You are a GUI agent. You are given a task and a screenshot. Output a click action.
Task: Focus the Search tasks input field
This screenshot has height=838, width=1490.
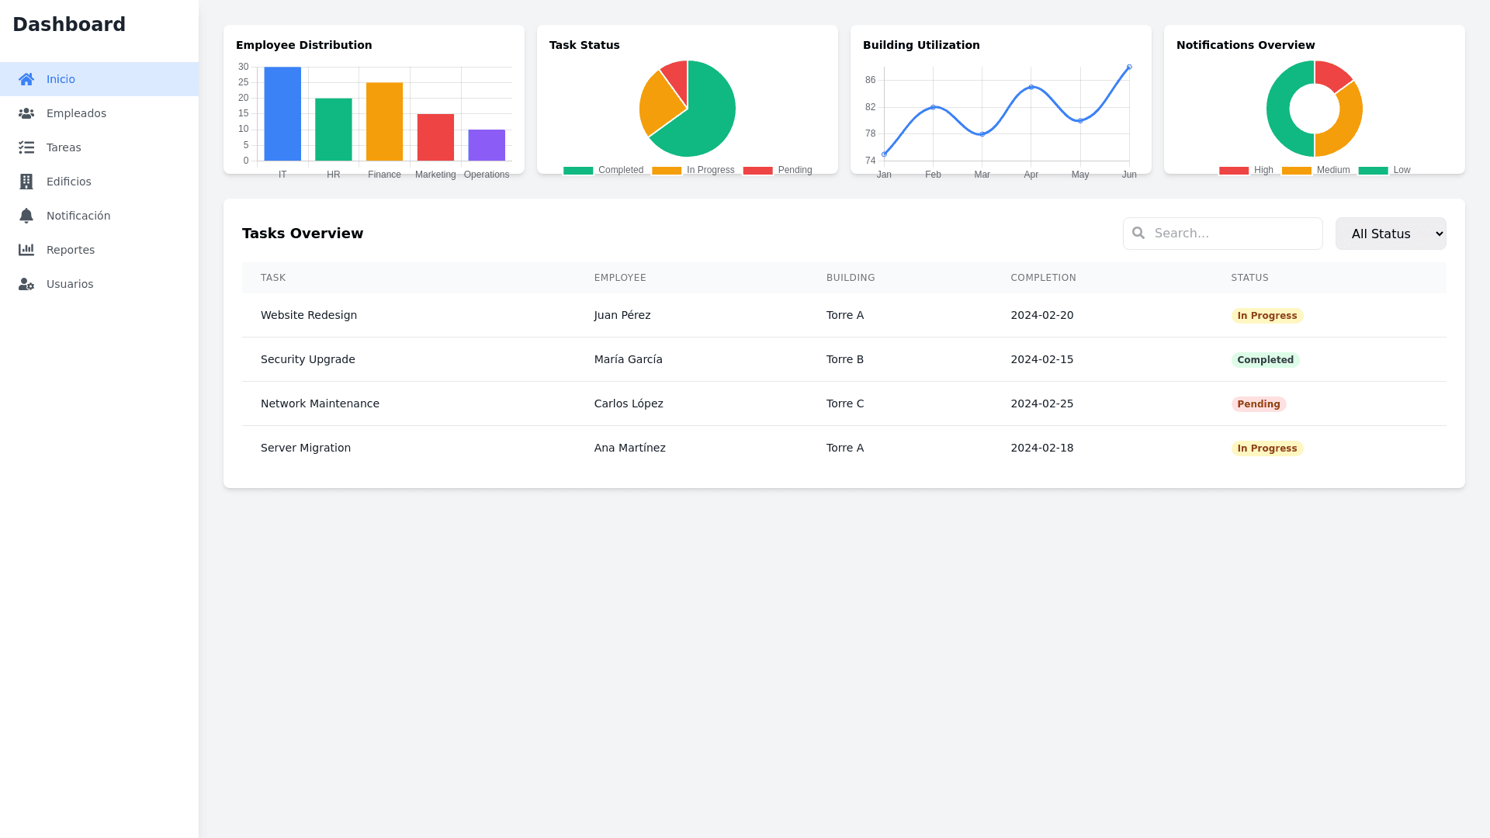click(1234, 234)
